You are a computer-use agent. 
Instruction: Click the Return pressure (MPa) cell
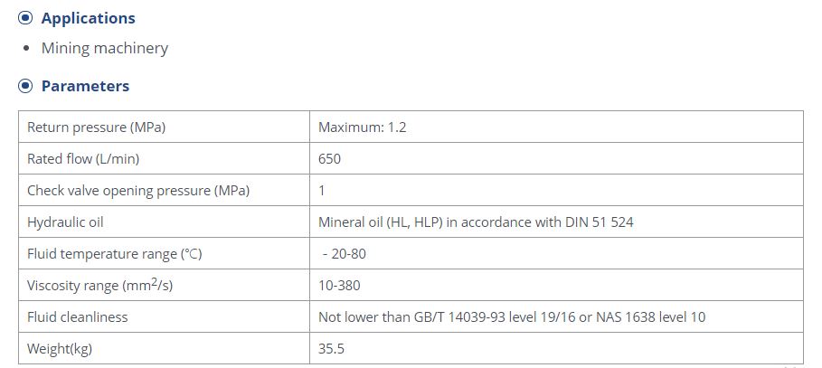tap(164, 127)
